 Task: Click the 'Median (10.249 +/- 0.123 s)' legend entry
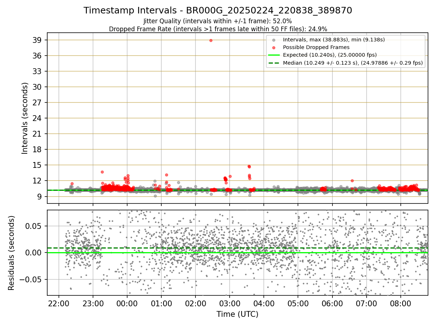[x=353, y=63]
